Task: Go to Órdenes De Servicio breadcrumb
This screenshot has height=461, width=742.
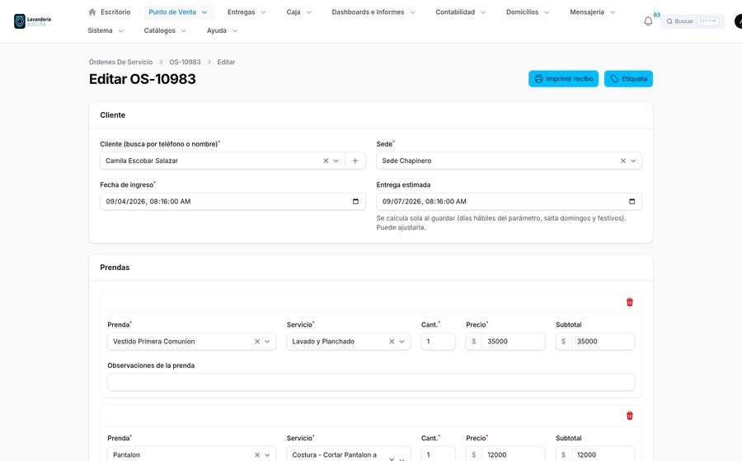Action: (120, 62)
